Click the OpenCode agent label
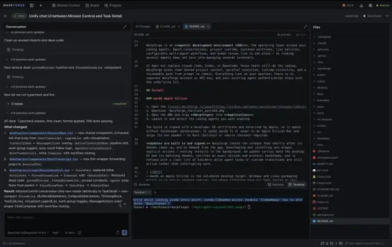This screenshot has width=392, height=247. [372, 16]
